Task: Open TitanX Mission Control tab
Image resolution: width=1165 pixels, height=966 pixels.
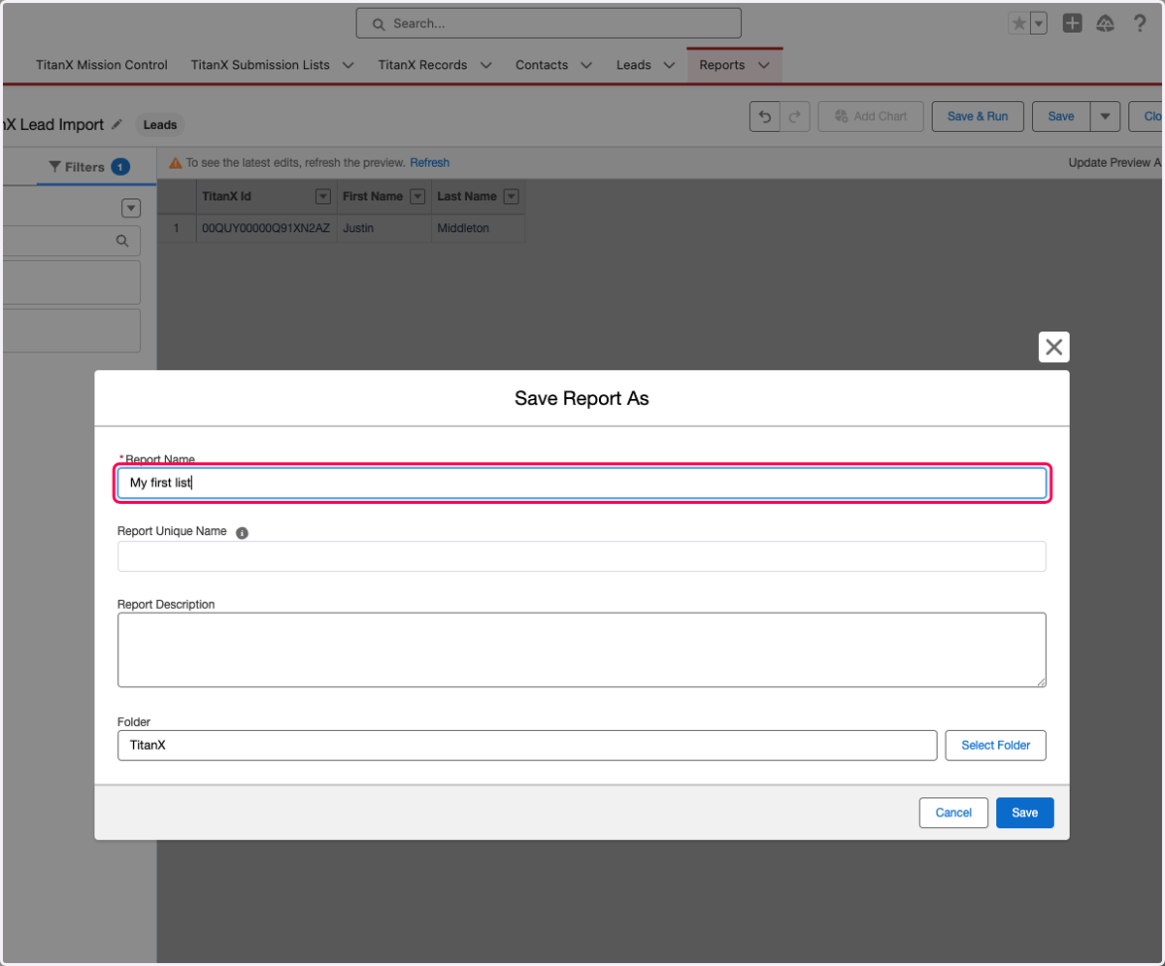Action: pos(102,65)
